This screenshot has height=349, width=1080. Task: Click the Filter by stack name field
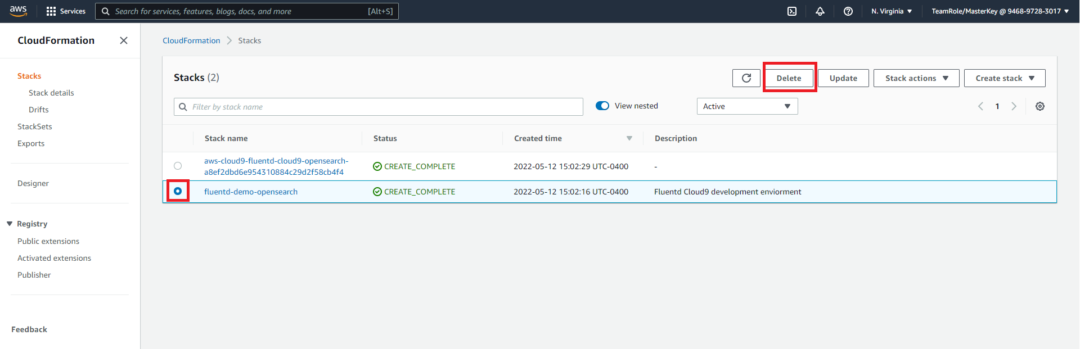point(379,107)
